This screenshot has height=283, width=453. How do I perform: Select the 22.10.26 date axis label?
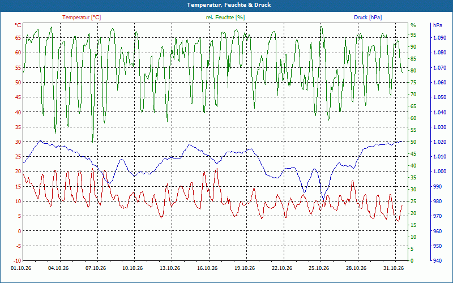282,268
